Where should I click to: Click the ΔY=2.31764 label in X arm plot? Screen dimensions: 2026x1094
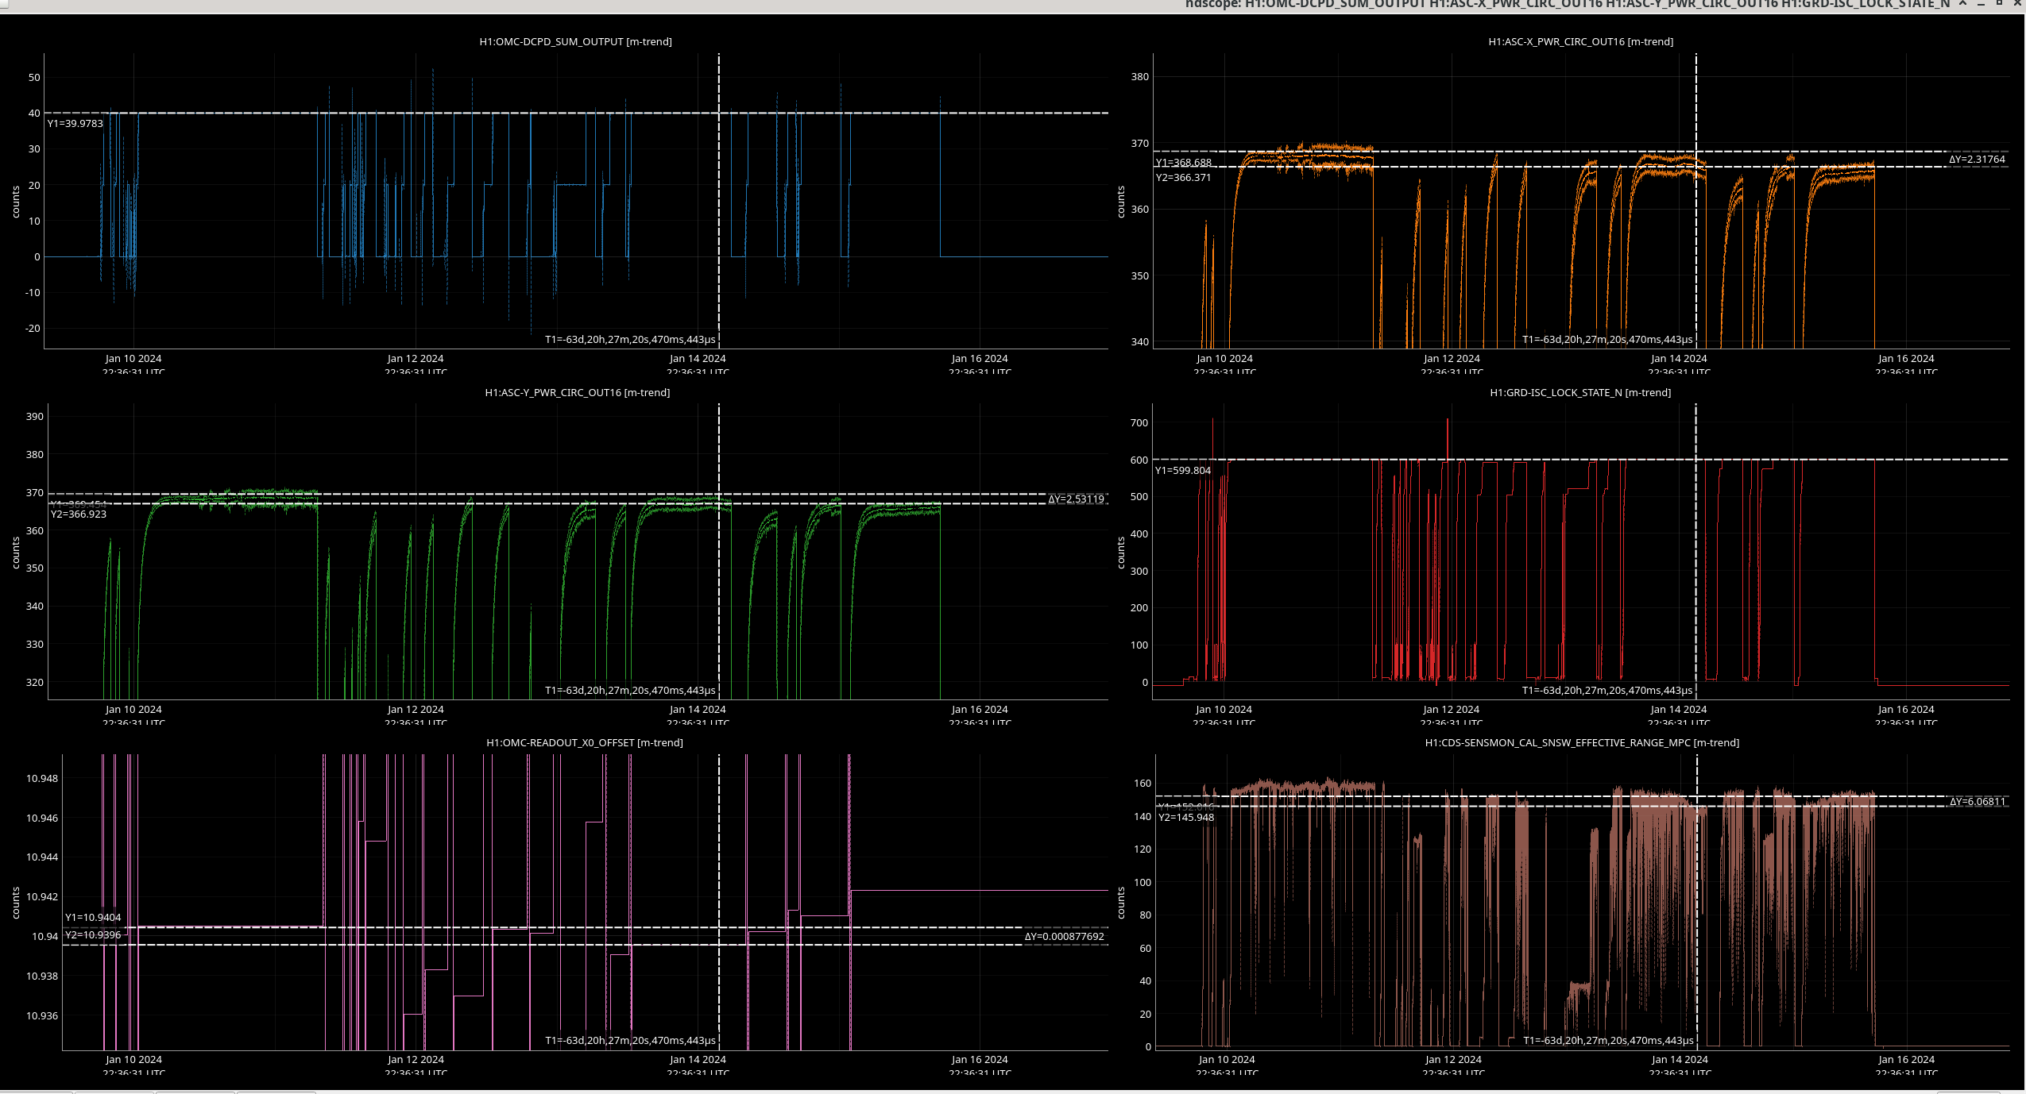pos(1976,160)
